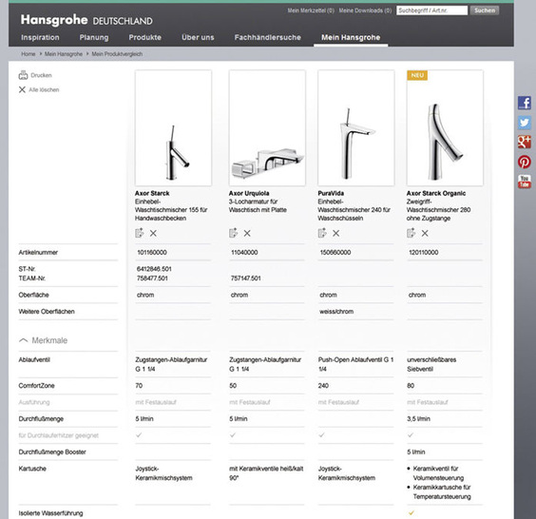536x519 pixels.
Task: Open Axor Starck Organic product image
Action: (445, 128)
